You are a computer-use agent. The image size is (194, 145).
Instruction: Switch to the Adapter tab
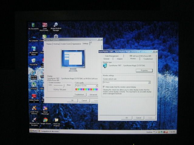120,59
